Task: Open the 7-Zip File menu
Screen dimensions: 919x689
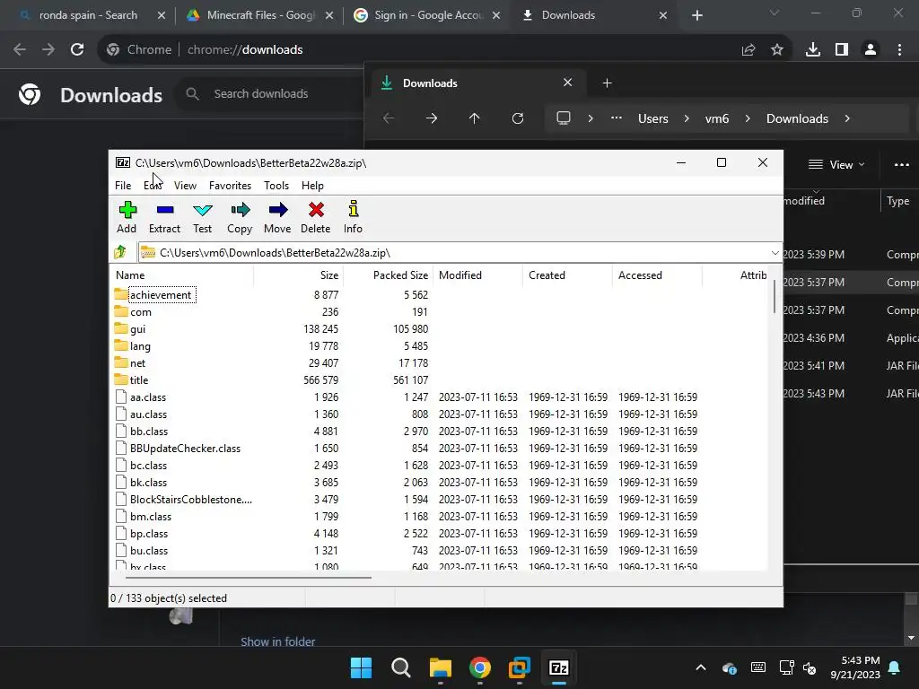Action: tap(123, 185)
